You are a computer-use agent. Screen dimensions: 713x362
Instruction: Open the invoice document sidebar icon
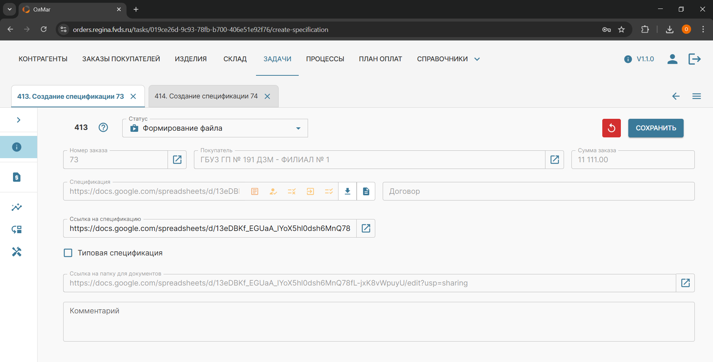17,177
